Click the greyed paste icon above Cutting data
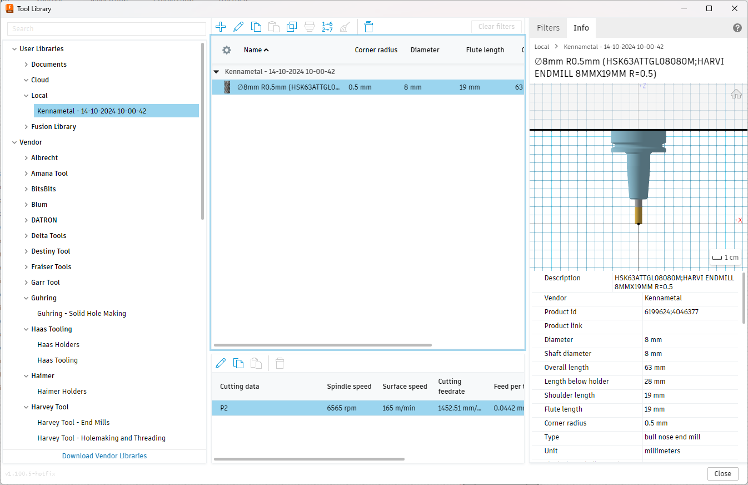This screenshot has width=748, height=485. 256,363
